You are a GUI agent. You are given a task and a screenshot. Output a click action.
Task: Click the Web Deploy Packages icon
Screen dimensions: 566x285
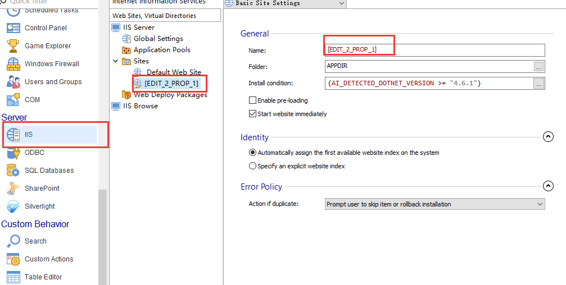click(x=126, y=95)
